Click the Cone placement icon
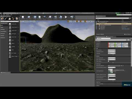Image resolution: width=132 pixels, height=99 pixels. [x=10, y=50]
